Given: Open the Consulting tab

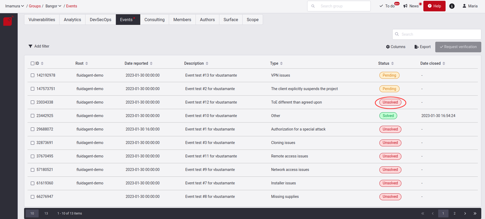Looking at the screenshot, I should [x=155, y=20].
